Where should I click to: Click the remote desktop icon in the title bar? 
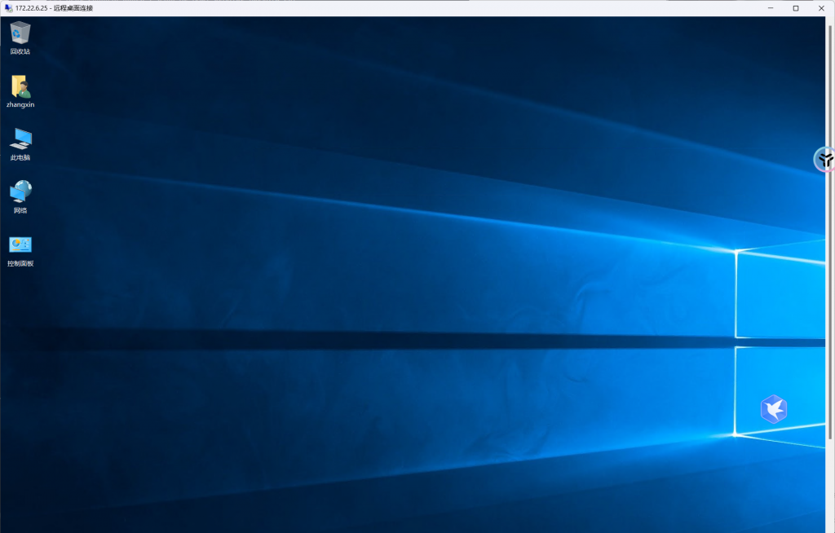[8, 8]
